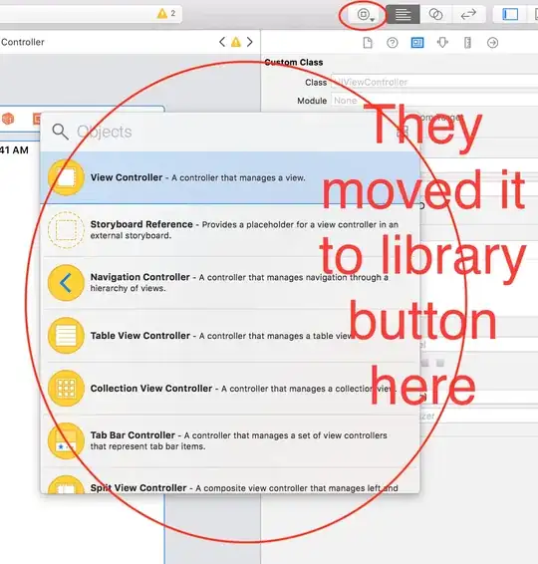This screenshot has height=564, width=538.
Task: Click the Module field showing None
Action: [434, 101]
